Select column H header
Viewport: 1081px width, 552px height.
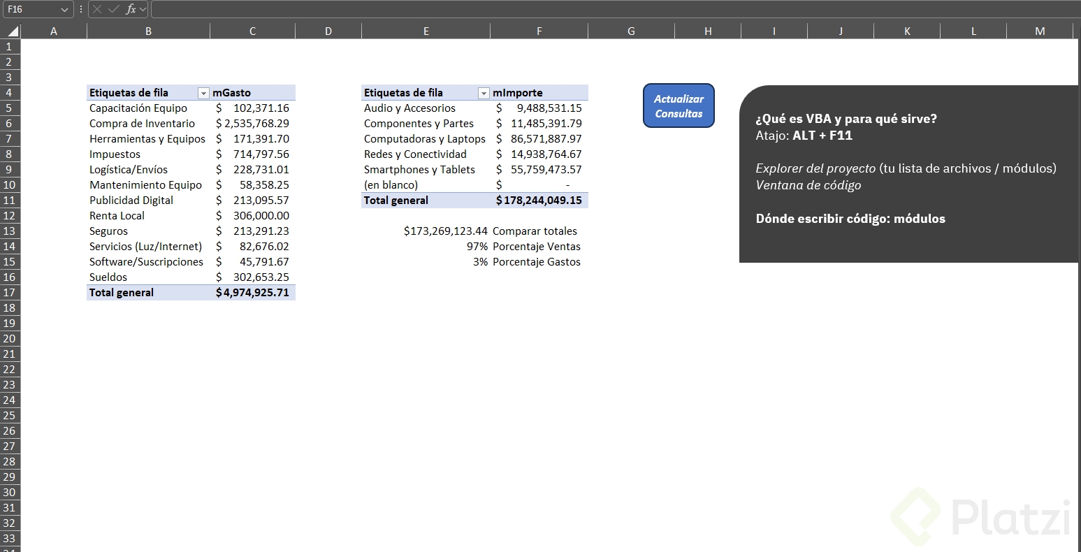pyautogui.click(x=708, y=31)
